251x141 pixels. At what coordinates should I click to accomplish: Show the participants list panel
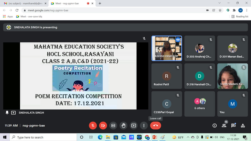224,126
